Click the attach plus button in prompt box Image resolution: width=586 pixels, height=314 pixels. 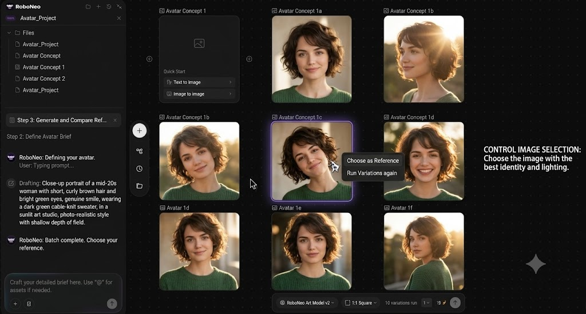(x=15, y=304)
